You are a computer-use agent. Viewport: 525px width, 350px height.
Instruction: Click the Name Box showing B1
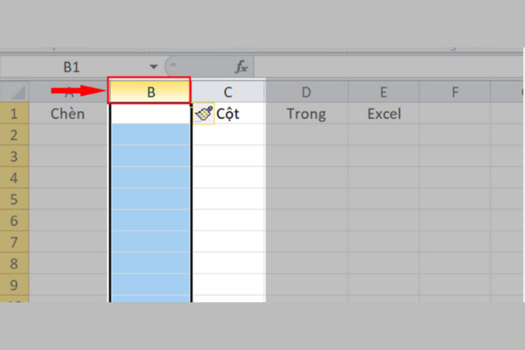72,67
